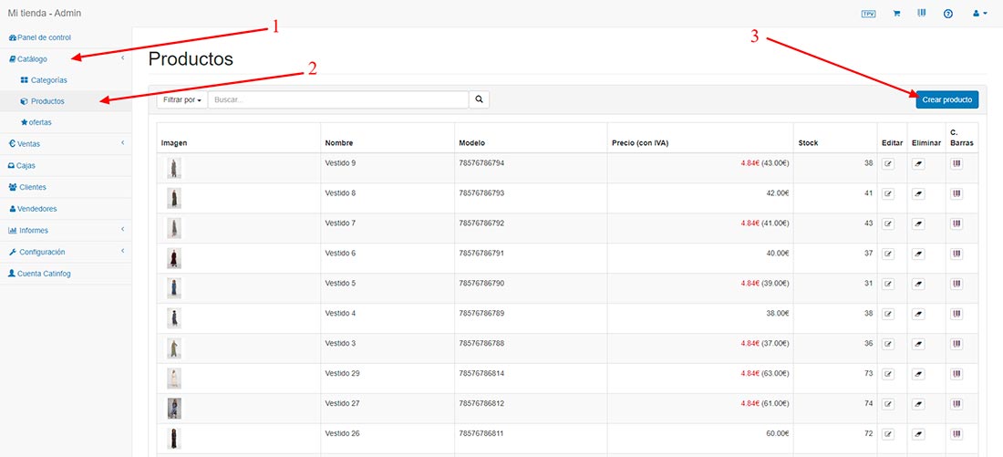Edit Vestido 8 via its edit icon
The image size is (1003, 457).
888,194
